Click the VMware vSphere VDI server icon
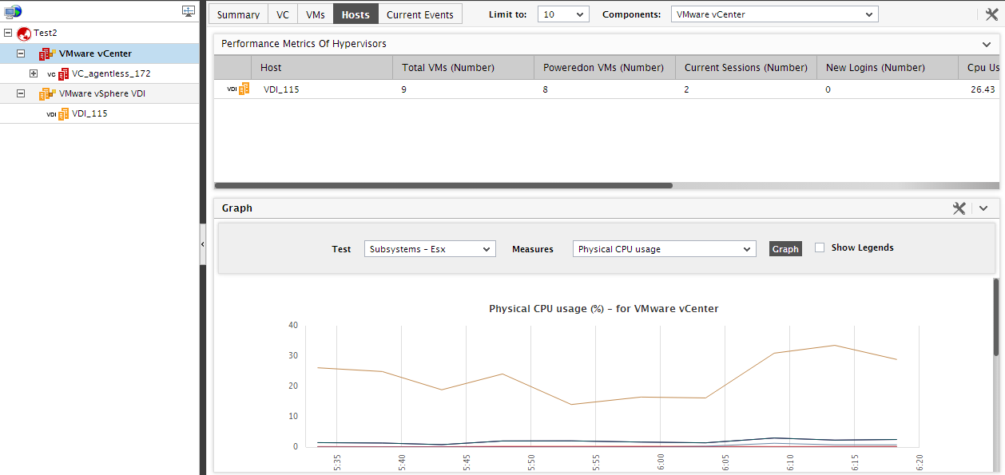Image resolution: width=1005 pixels, height=475 pixels. 47,93
